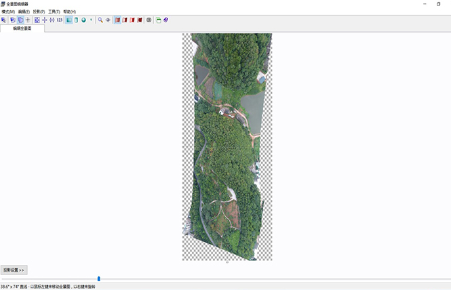
Task: Select the pointer edit mode tool
Action: 3,20
